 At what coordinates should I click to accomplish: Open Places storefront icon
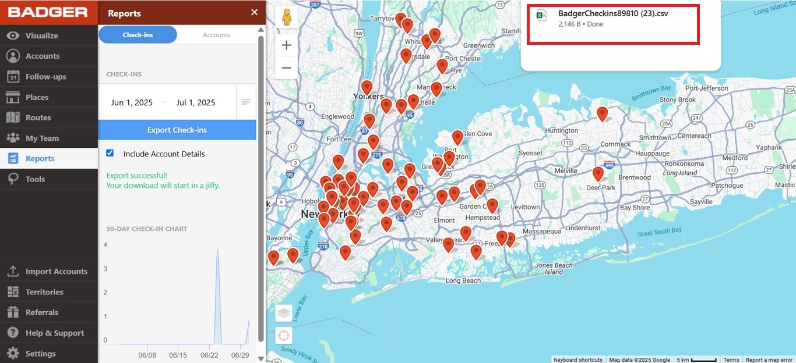pos(13,97)
